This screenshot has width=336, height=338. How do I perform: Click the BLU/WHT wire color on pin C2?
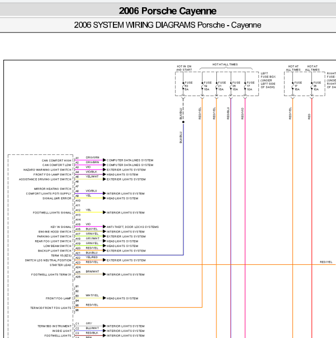click(92, 329)
